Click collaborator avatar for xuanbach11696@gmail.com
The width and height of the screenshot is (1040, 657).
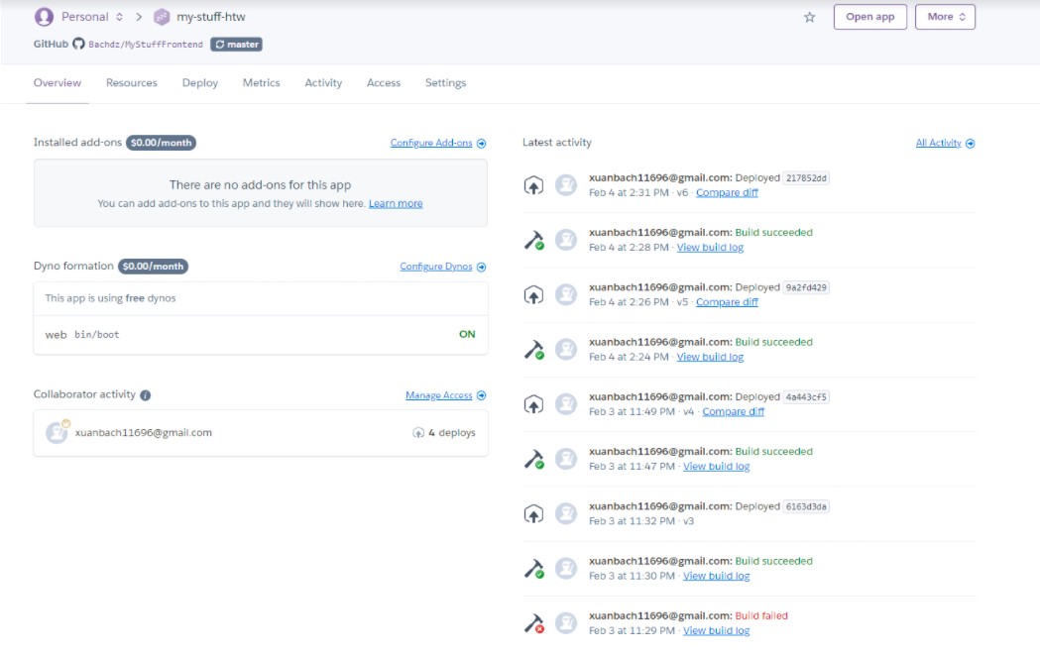point(58,432)
